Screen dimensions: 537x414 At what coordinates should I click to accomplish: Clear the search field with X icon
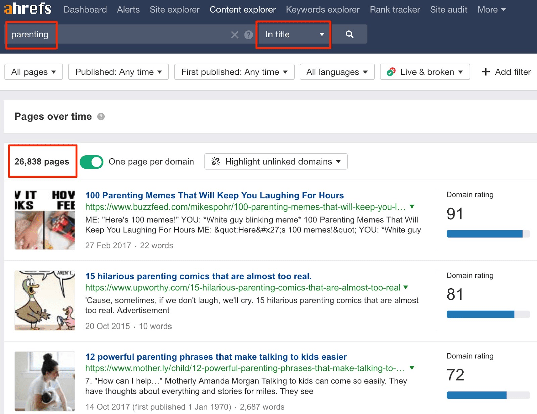(x=235, y=35)
